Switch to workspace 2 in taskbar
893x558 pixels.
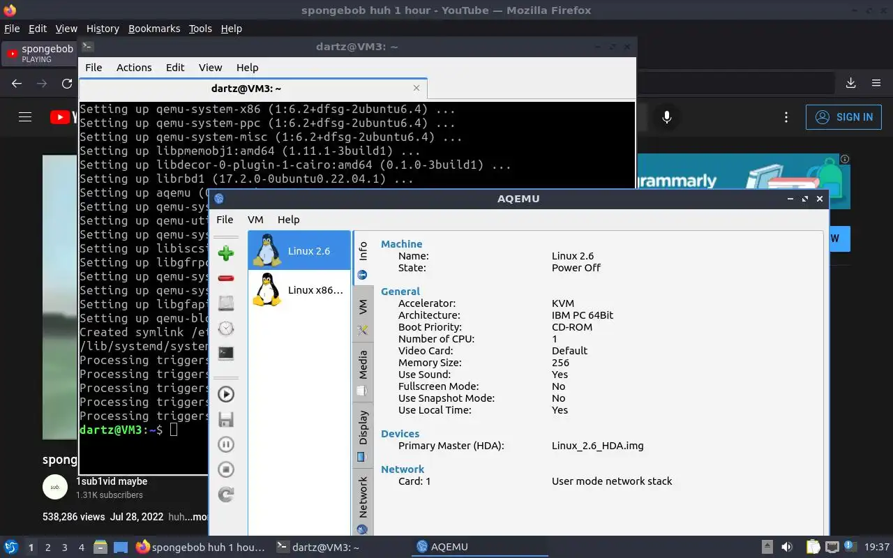pyautogui.click(x=47, y=548)
